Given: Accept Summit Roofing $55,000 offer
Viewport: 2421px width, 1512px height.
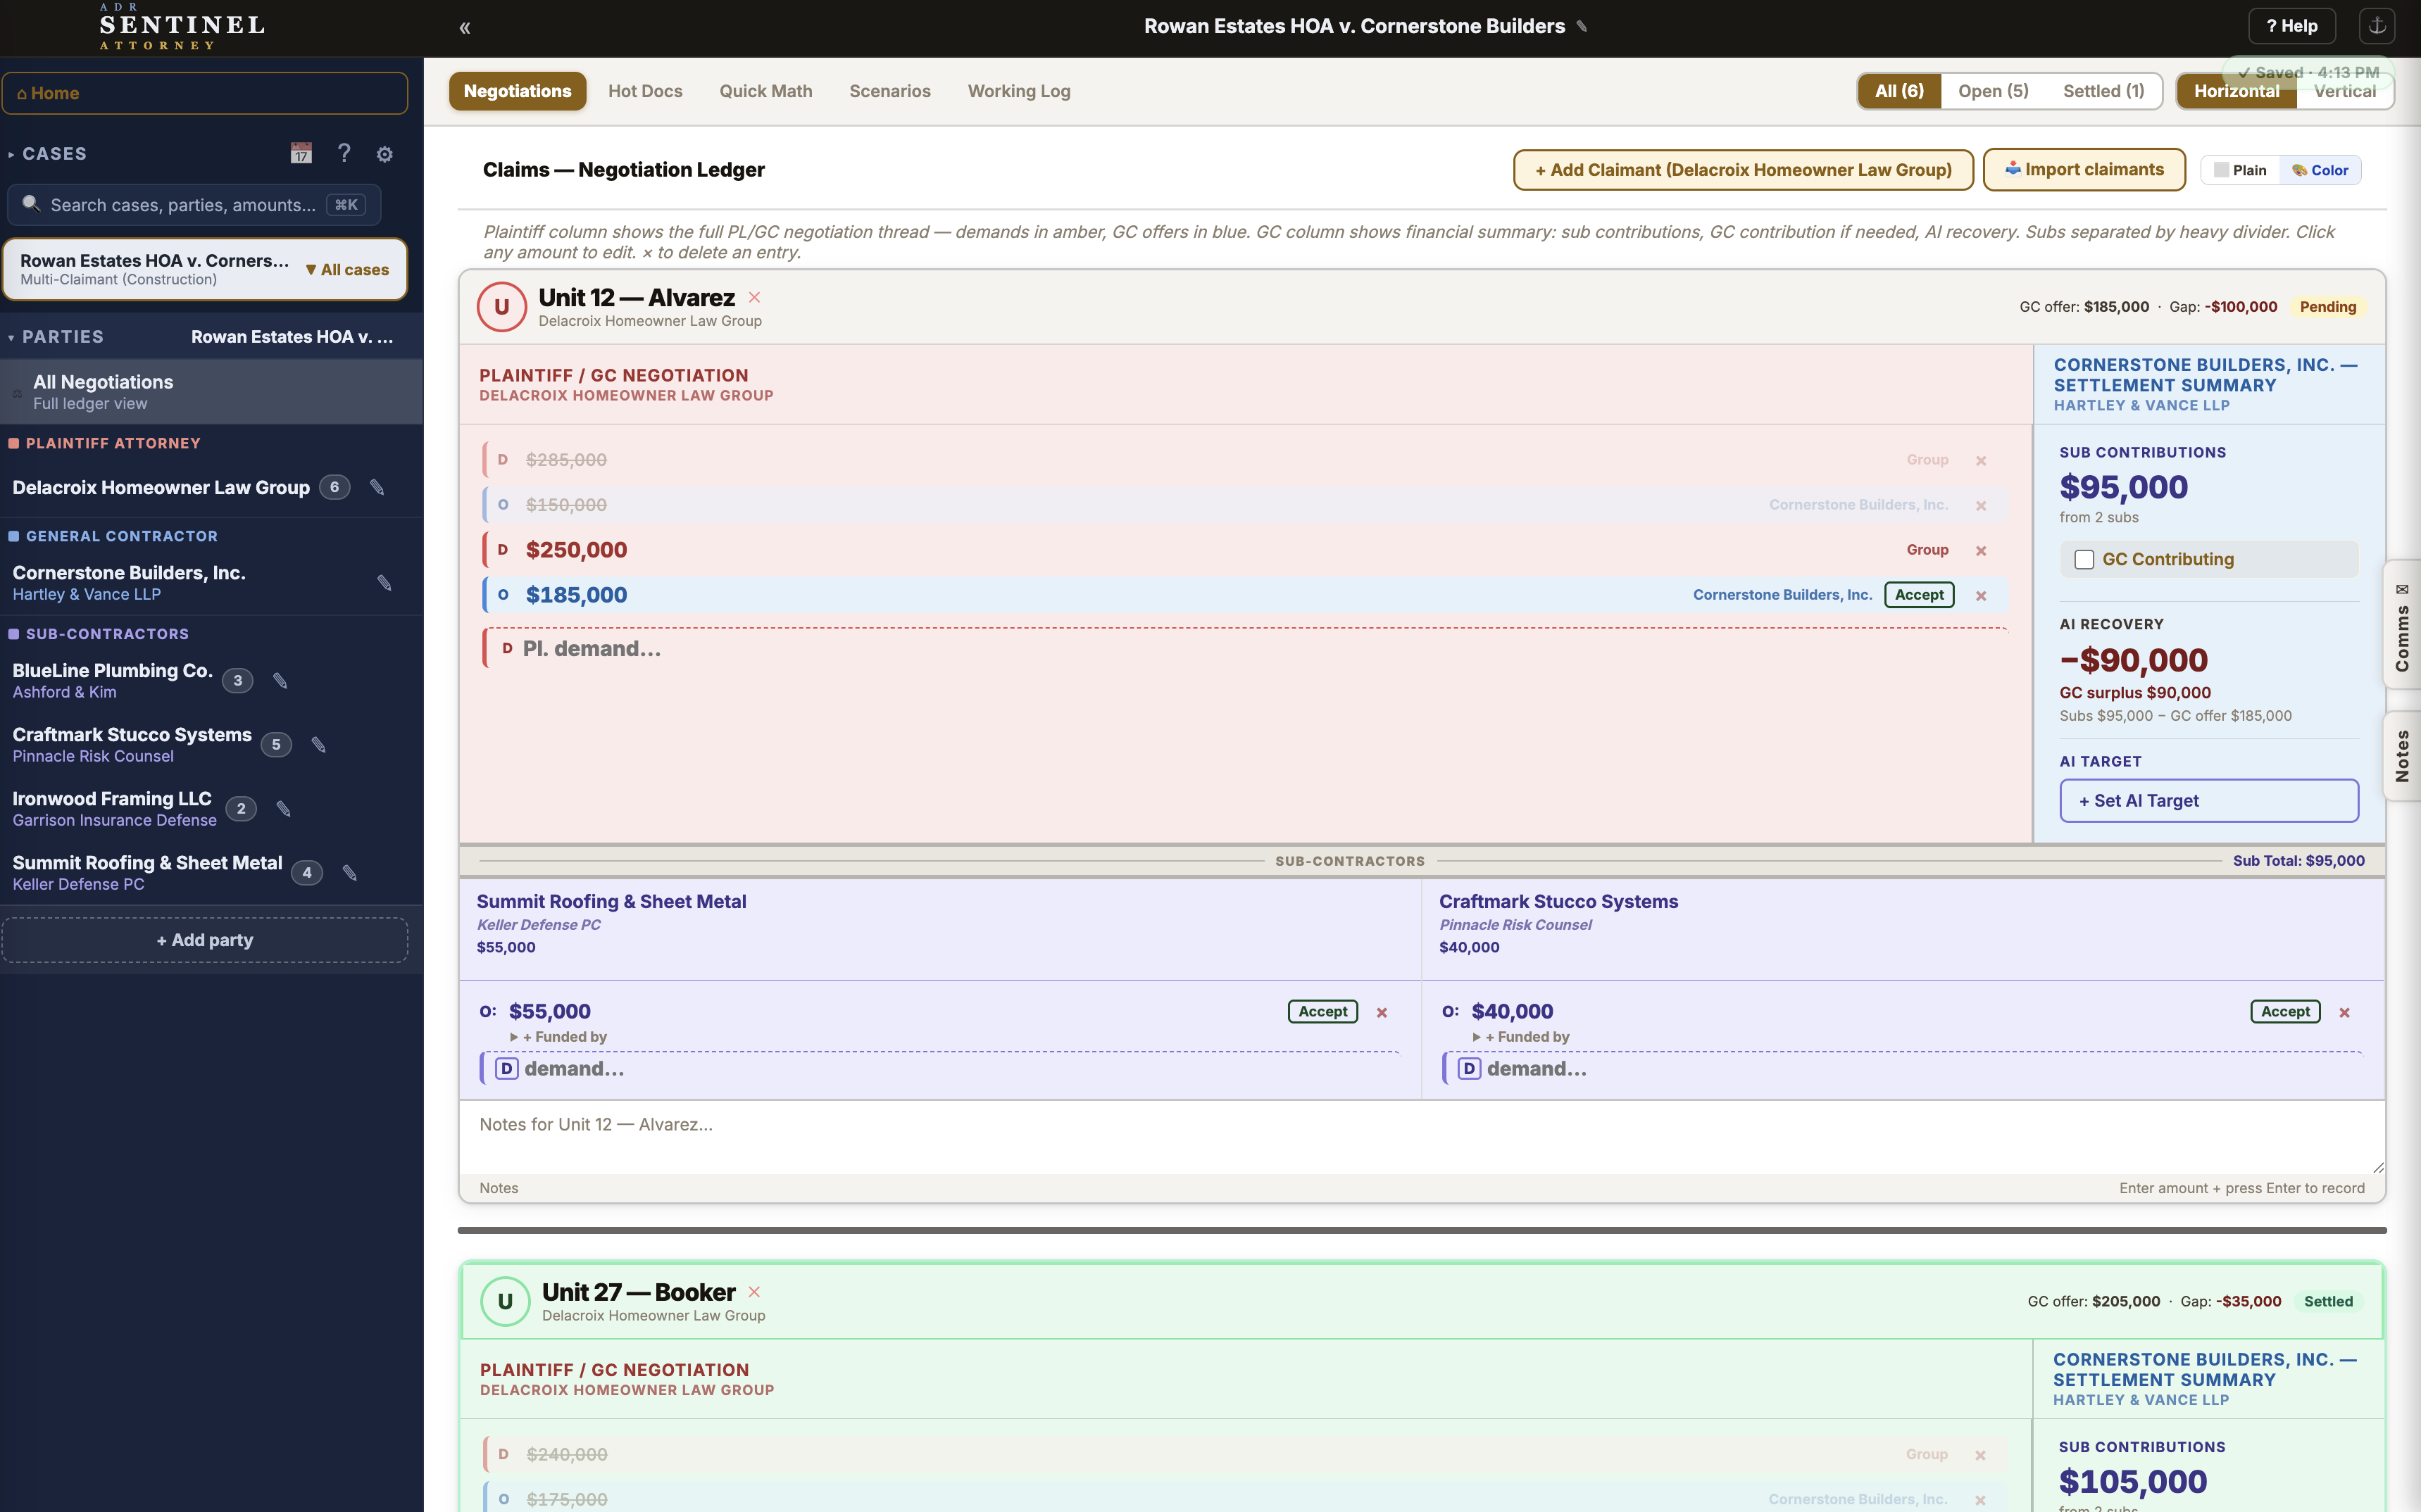Looking at the screenshot, I should (1322, 1012).
